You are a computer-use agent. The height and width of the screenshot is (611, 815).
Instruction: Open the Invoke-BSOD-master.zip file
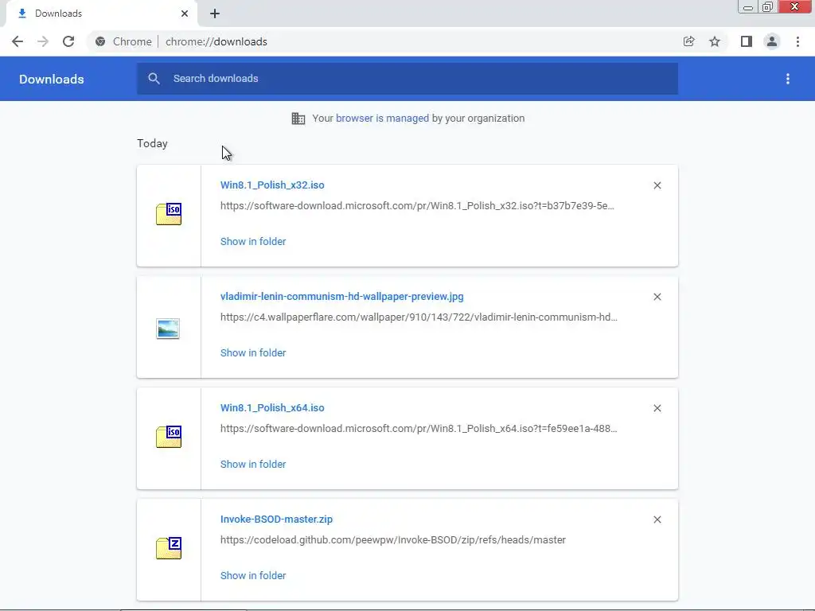[276, 520]
